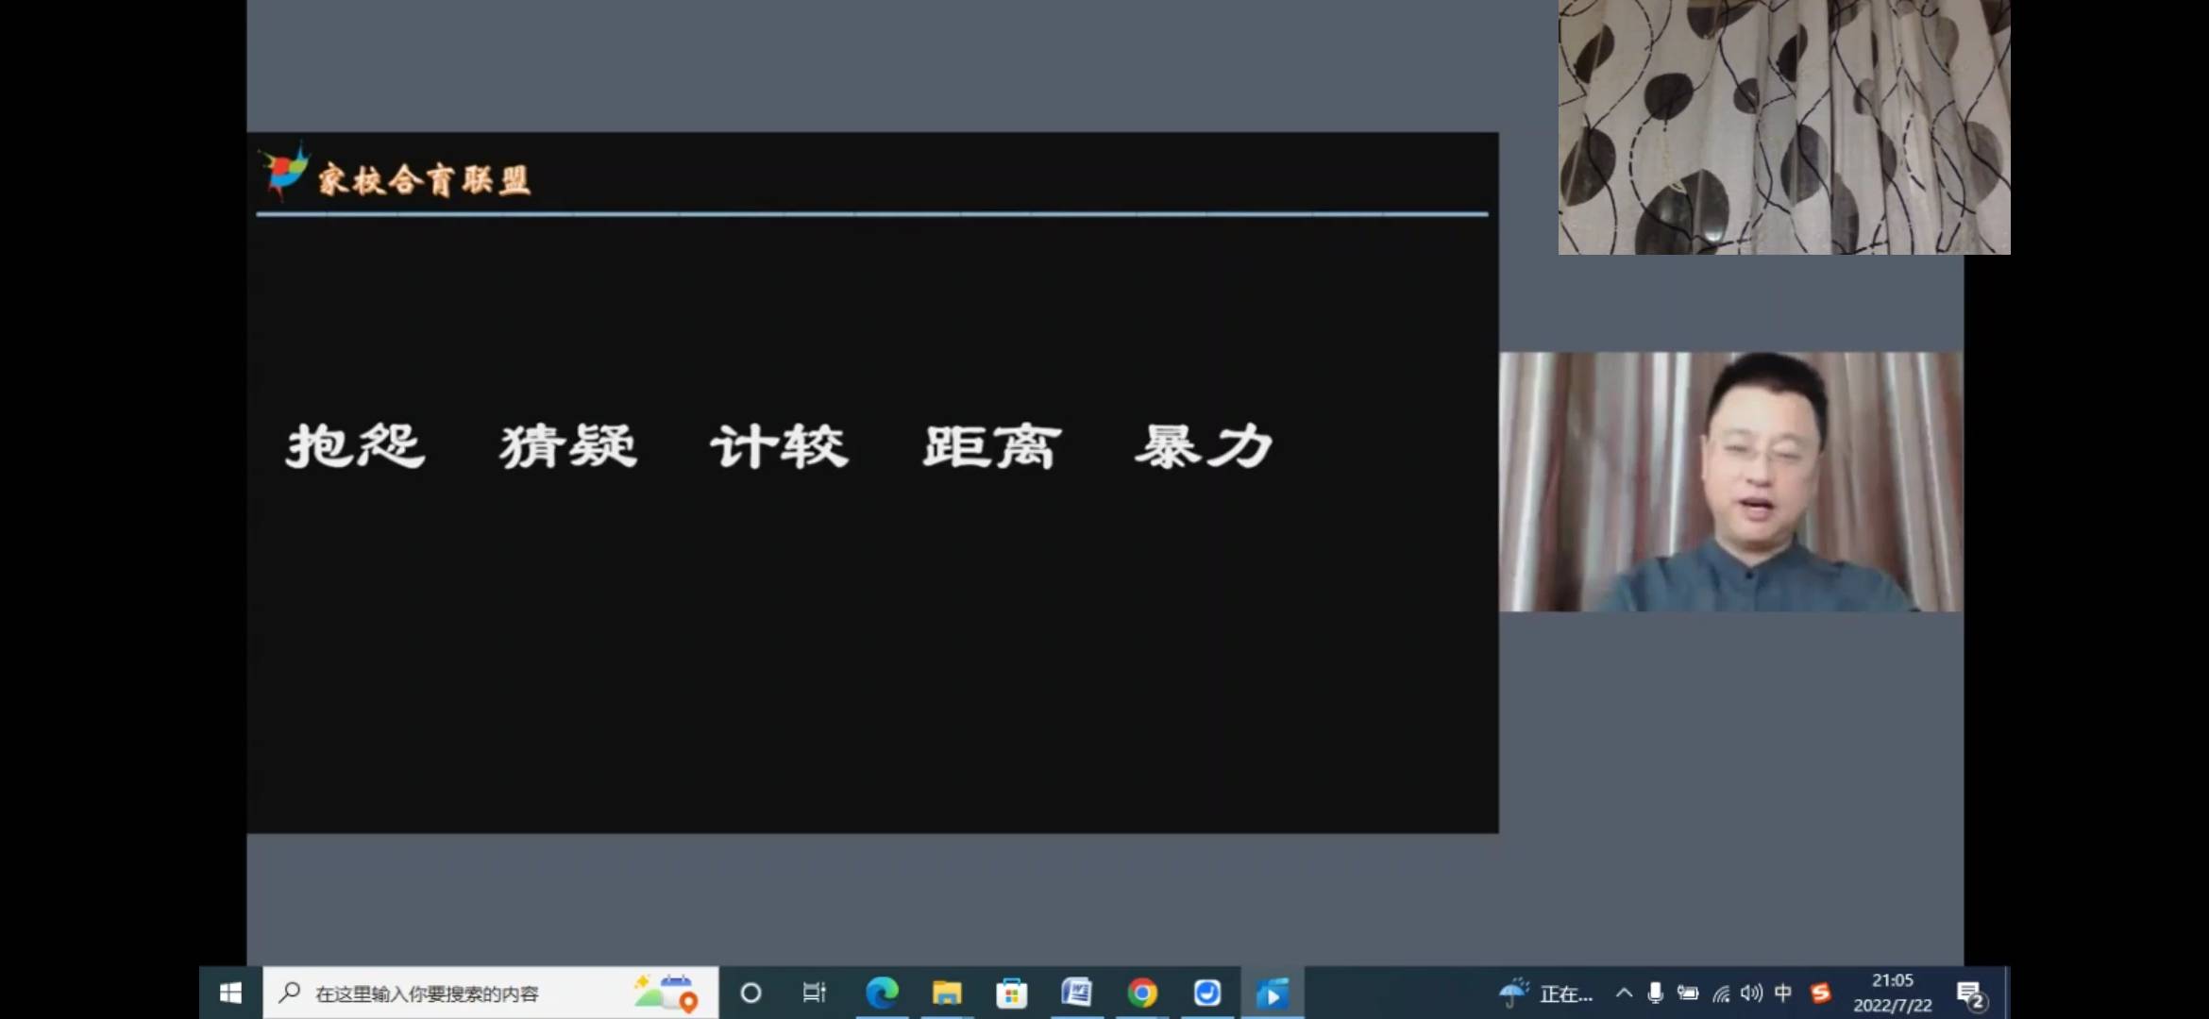2209x1019 pixels.
Task: Open Wi-Fi settings via the network tray icon
Action: click(x=1722, y=993)
